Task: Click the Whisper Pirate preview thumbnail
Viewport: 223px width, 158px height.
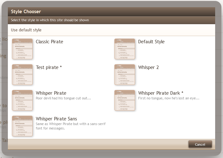Action: click(x=22, y=100)
